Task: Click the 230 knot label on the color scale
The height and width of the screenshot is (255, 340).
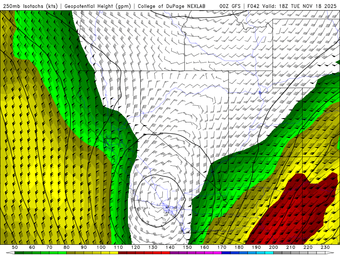Action: [x=325, y=247]
